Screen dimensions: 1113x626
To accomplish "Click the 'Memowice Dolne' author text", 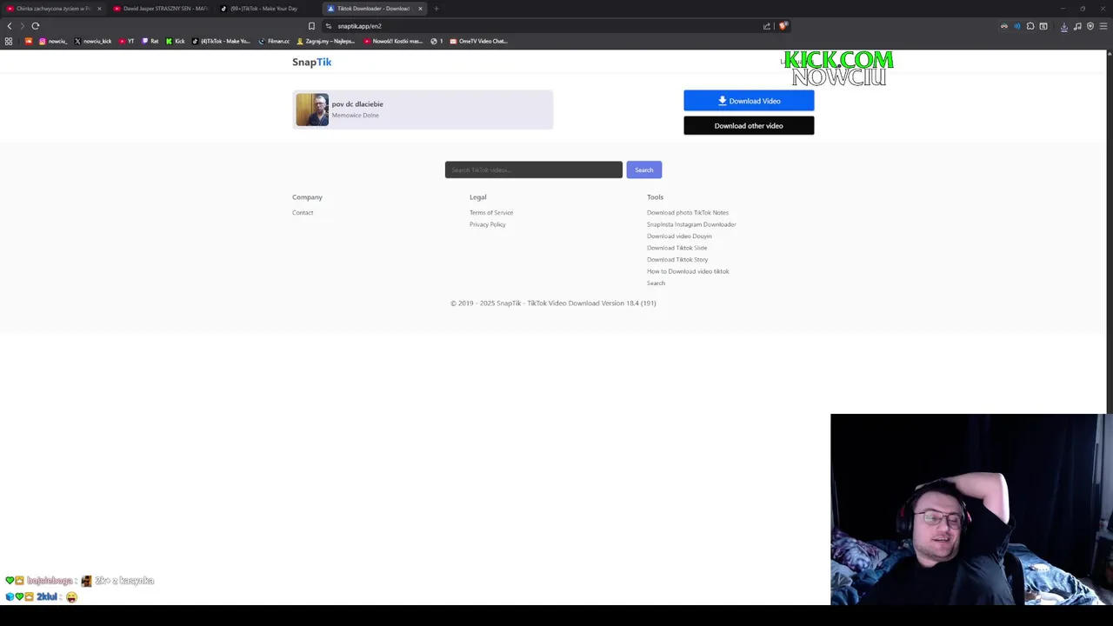I will (x=355, y=116).
